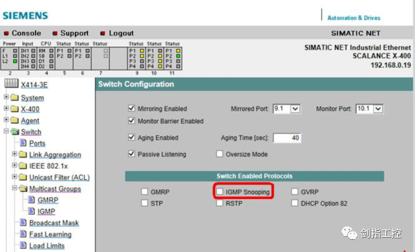
Task: Enable the IGMP Snooping checkbox
Action: tap(219, 191)
